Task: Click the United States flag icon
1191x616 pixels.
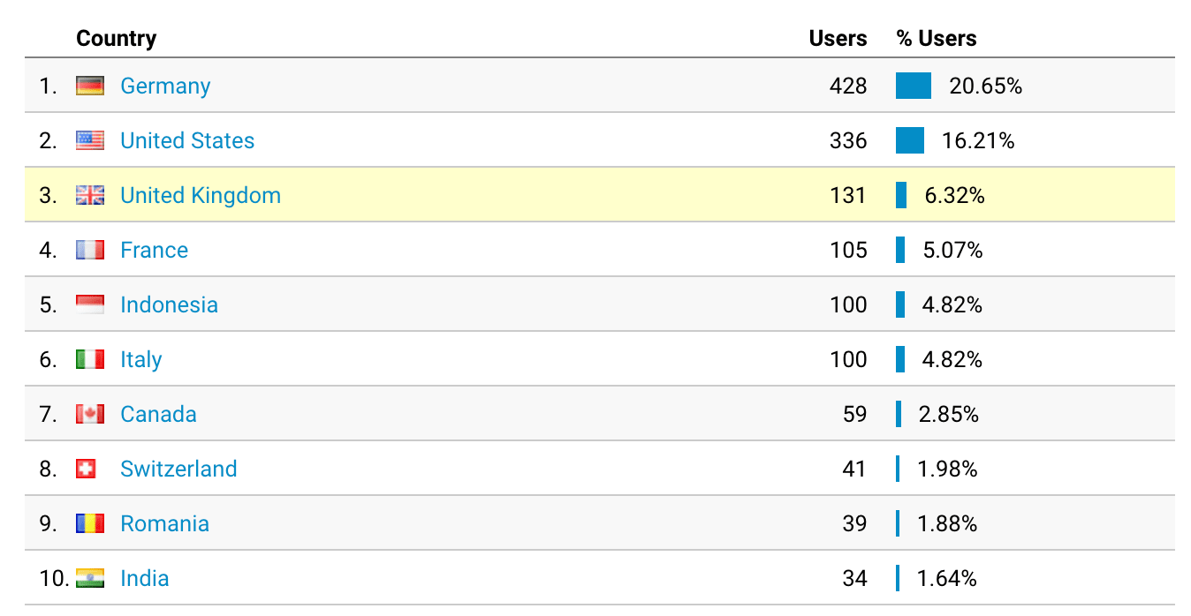Action: pyautogui.click(x=90, y=140)
